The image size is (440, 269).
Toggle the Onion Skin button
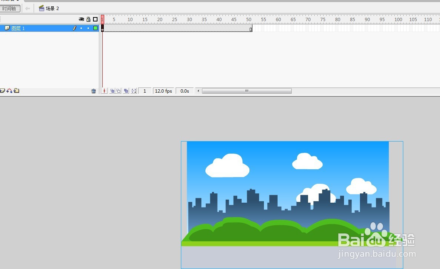point(112,91)
